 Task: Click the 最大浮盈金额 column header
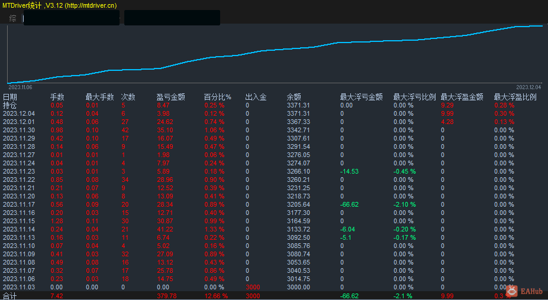coord(462,97)
